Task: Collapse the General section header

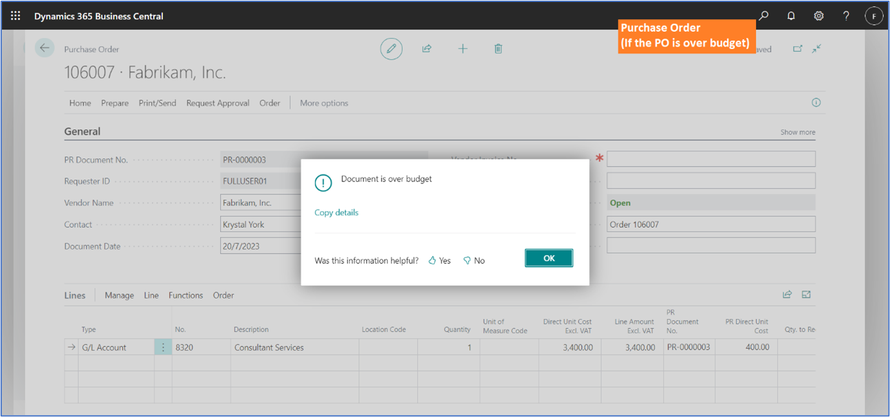Action: point(82,131)
